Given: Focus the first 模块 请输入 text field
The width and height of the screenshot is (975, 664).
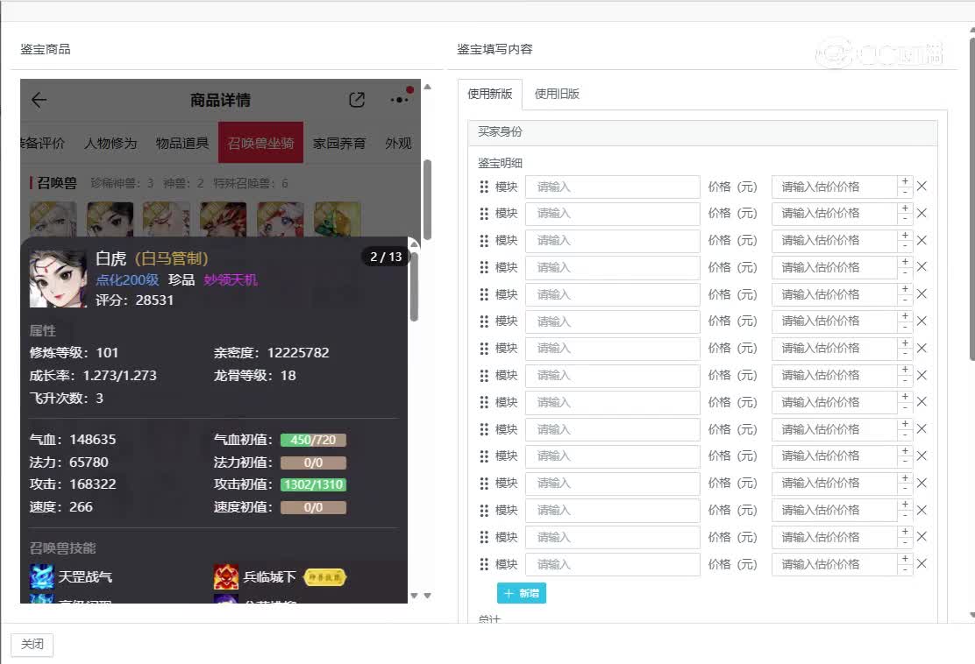Looking at the screenshot, I should (x=613, y=187).
